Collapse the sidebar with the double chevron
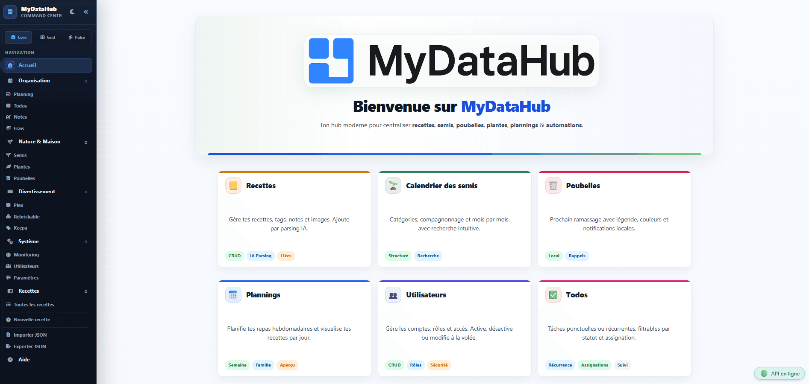 click(86, 12)
